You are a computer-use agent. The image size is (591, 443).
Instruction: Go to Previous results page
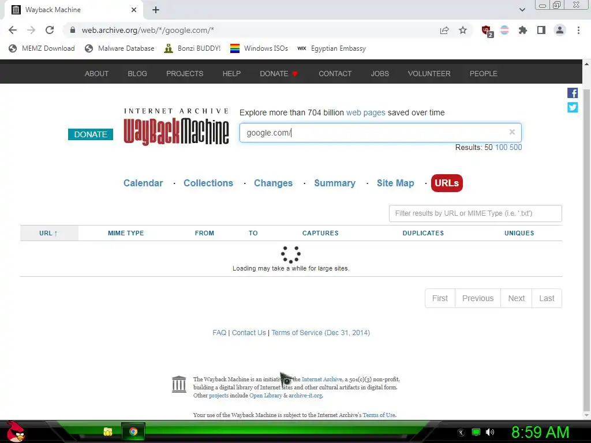click(478, 298)
